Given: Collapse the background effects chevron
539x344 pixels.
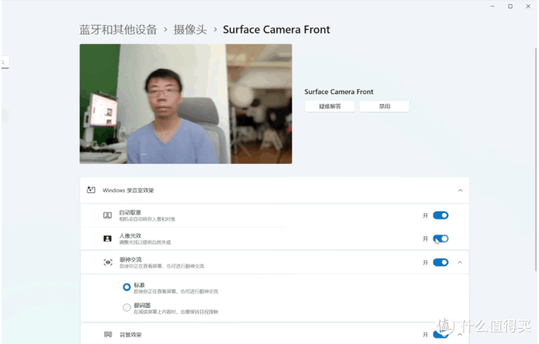Looking at the screenshot, I should pos(460,334).
